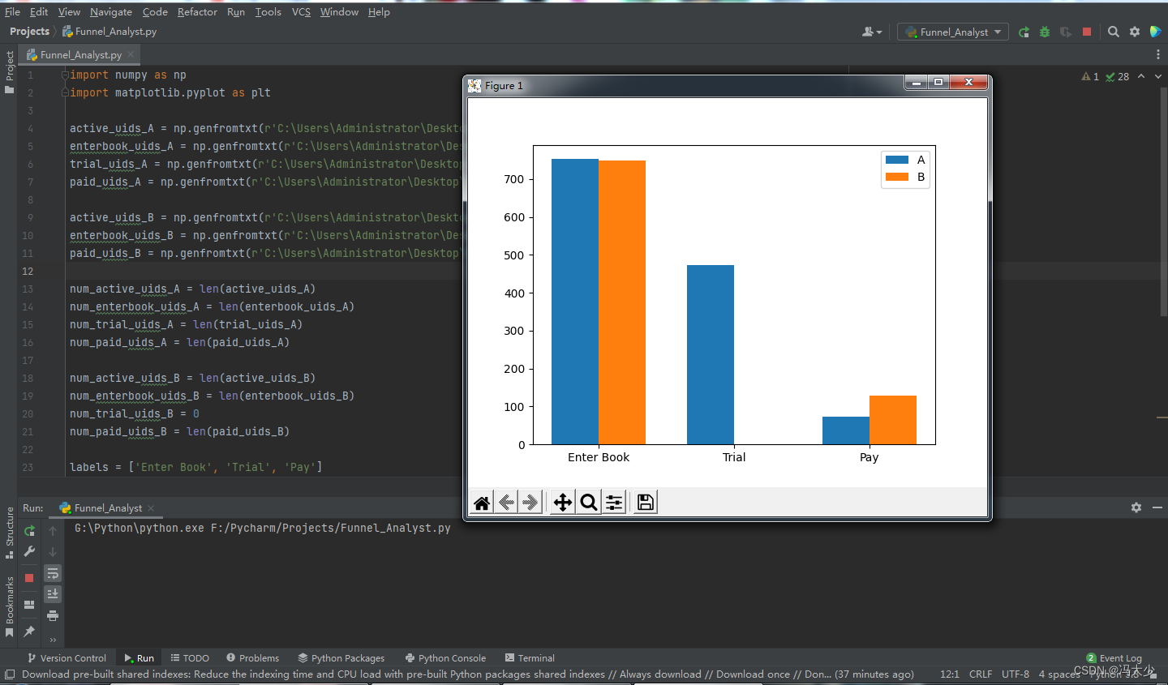Open Version Control tool window
The height and width of the screenshot is (685, 1168).
pos(67,658)
